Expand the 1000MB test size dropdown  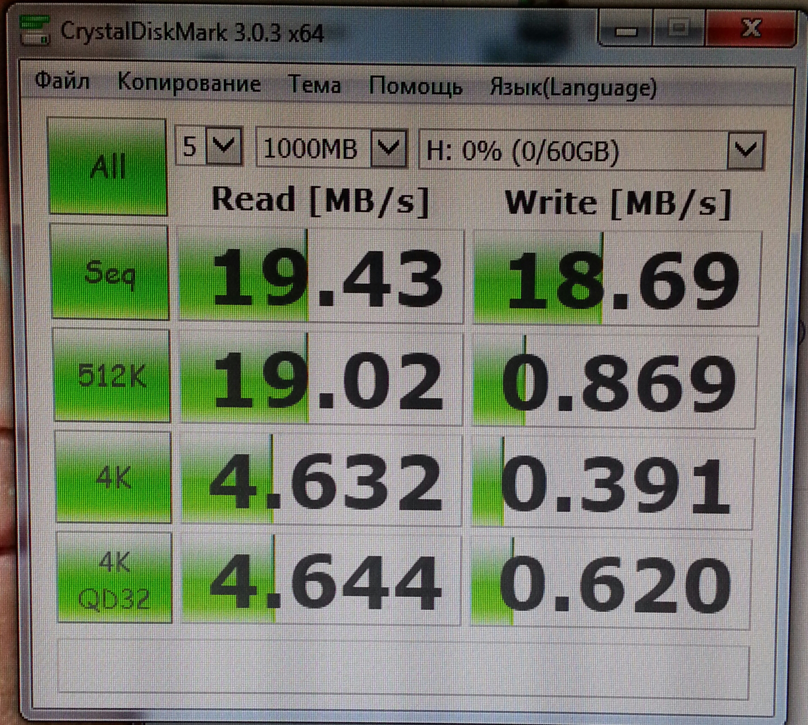[x=388, y=149]
